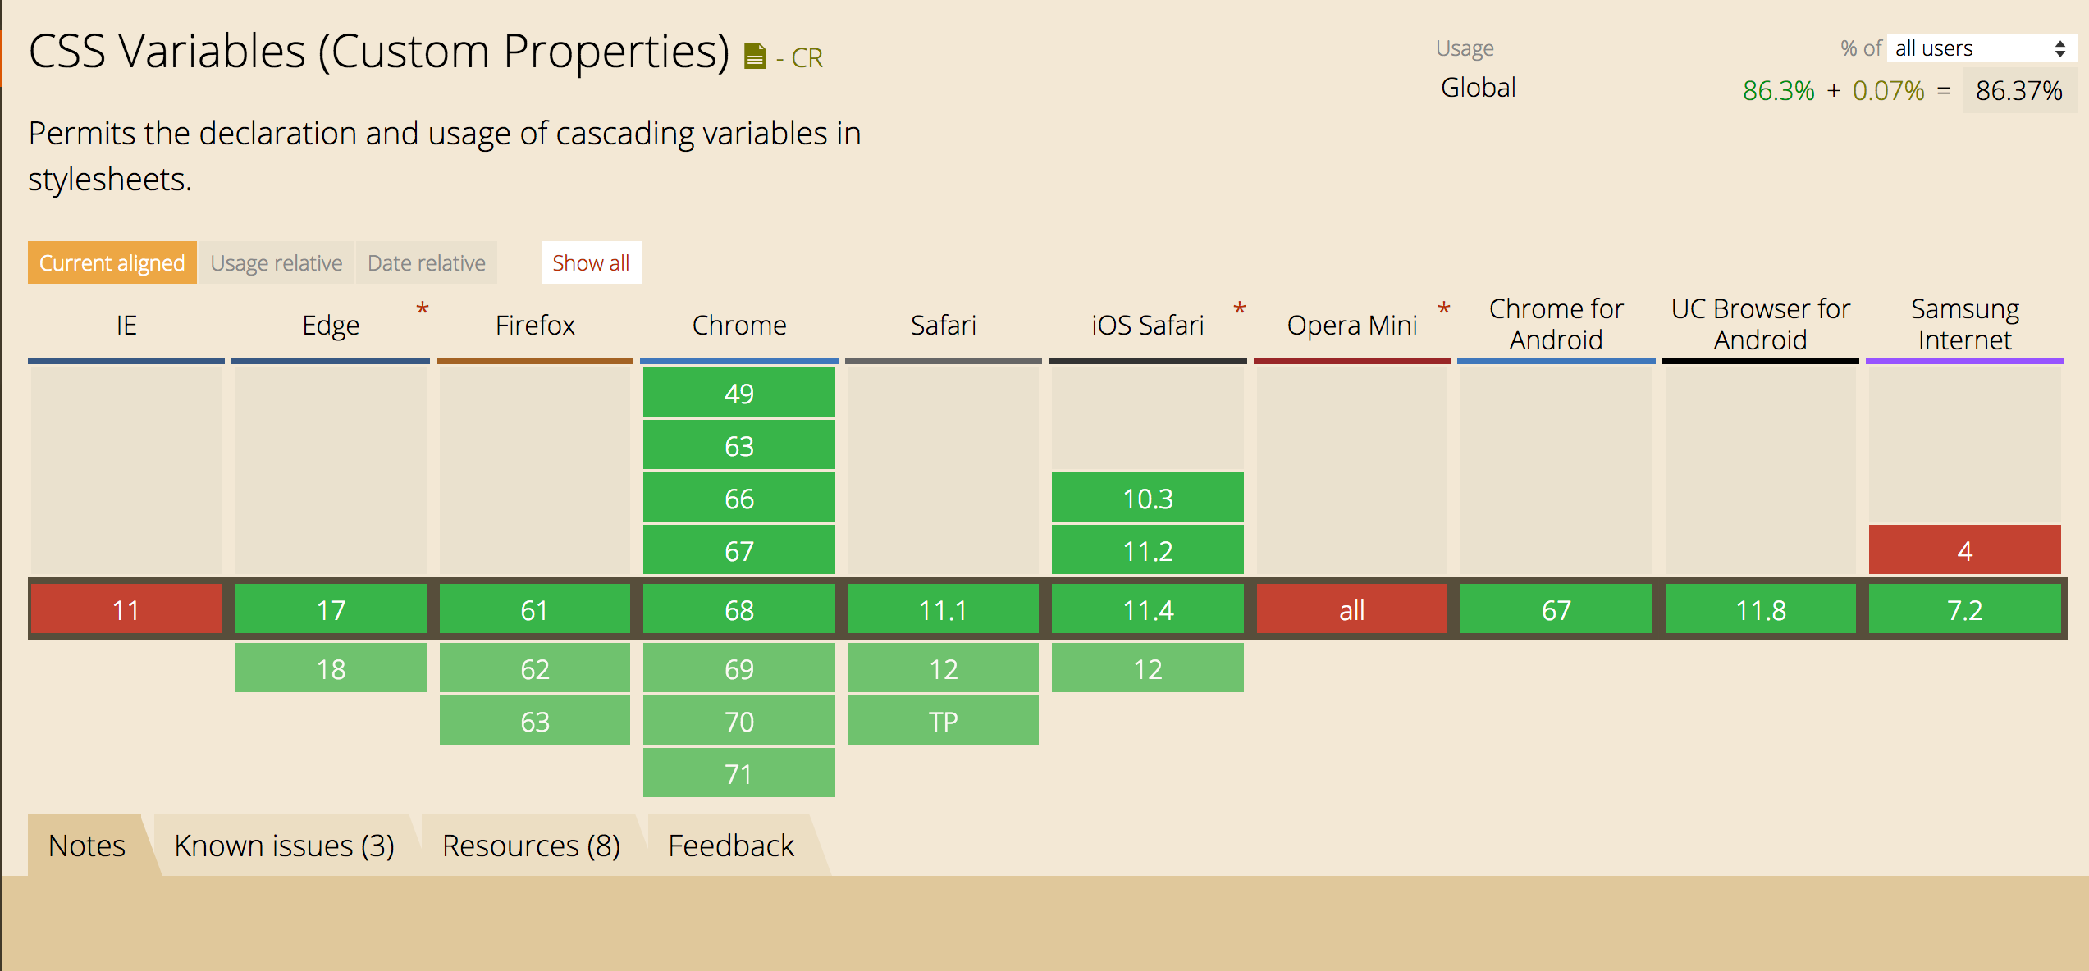
Task: Switch to the Known issues tab
Action: 284,845
